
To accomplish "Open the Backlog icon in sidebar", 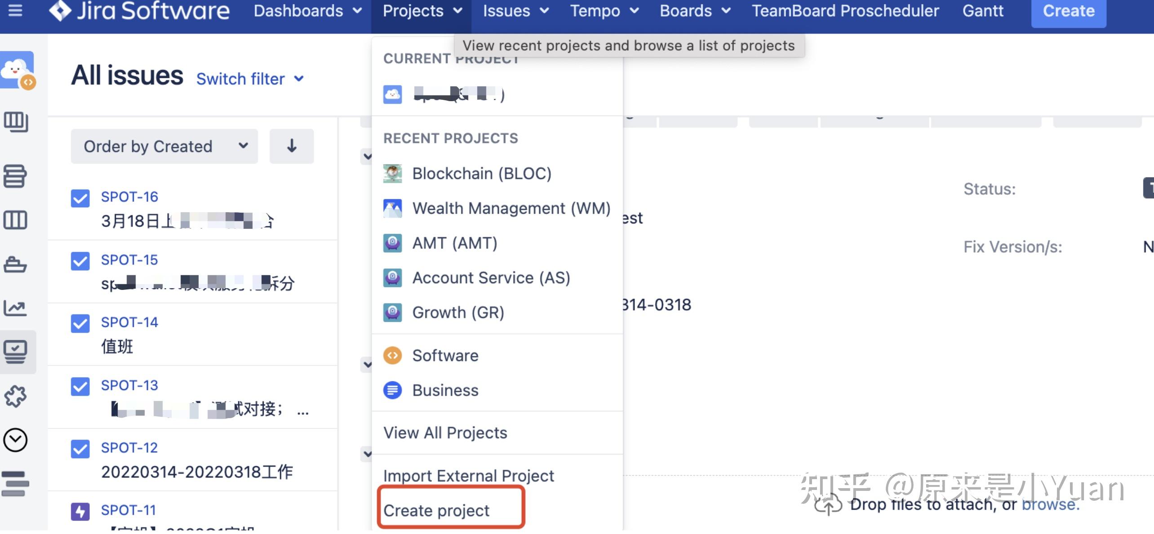I will [x=15, y=176].
